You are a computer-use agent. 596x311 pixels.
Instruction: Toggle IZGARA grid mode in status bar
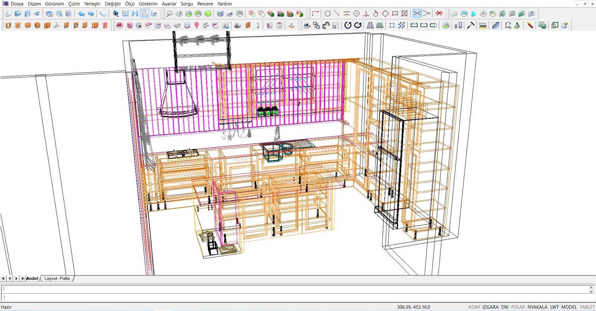(x=490, y=307)
